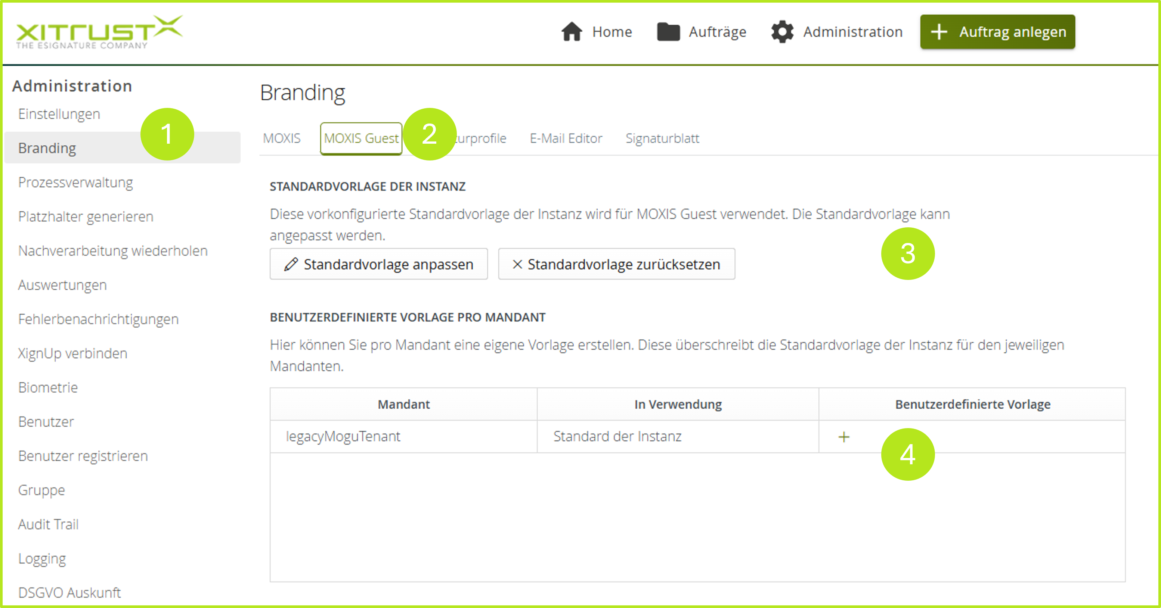Click the pencil icon on Standardvorlage anpassen

pos(291,264)
